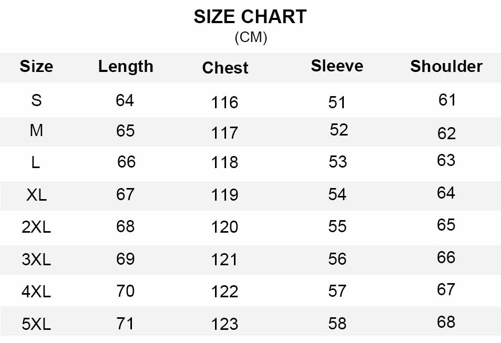Click the (CM) unit label

pyautogui.click(x=251, y=38)
